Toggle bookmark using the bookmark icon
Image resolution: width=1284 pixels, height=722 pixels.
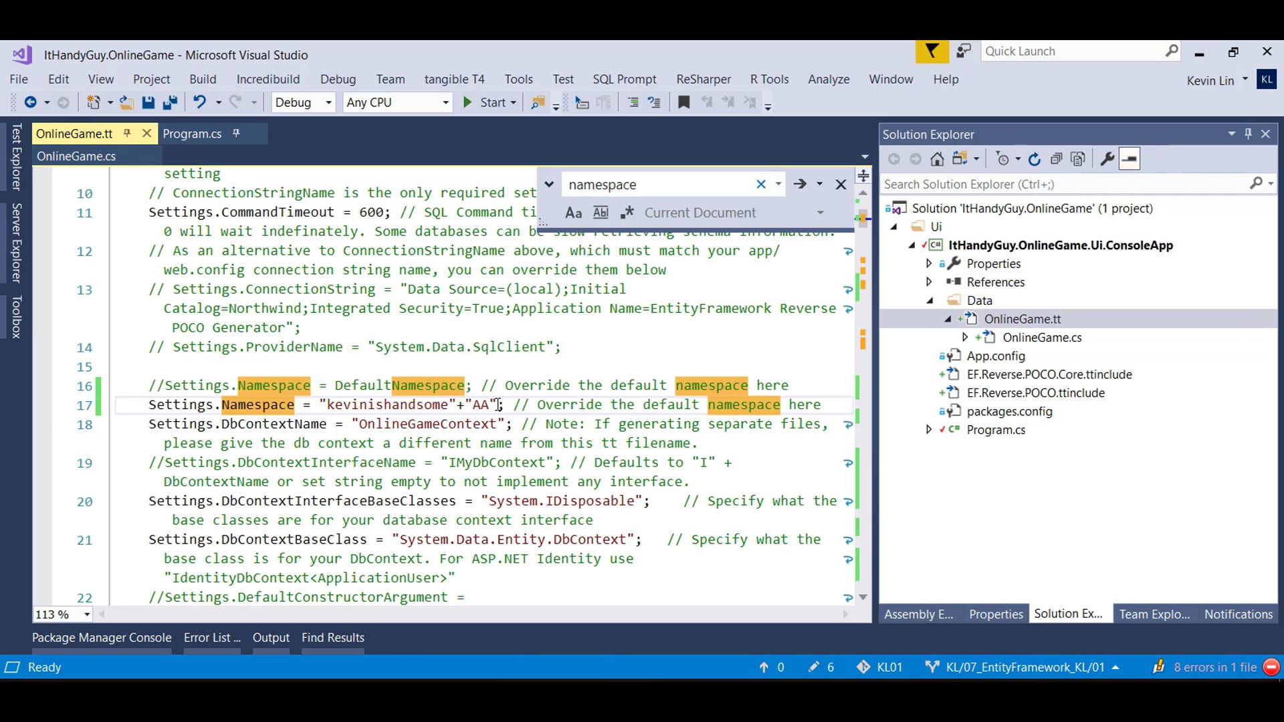point(683,102)
